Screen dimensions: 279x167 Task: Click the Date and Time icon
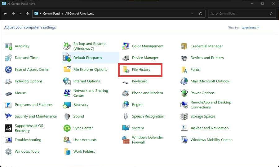tap(8, 58)
